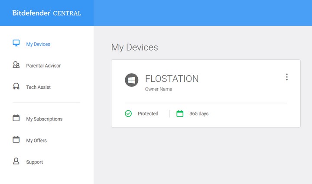Click the Windows logo device icon
Screen dimensions: 312x184
pos(132,80)
